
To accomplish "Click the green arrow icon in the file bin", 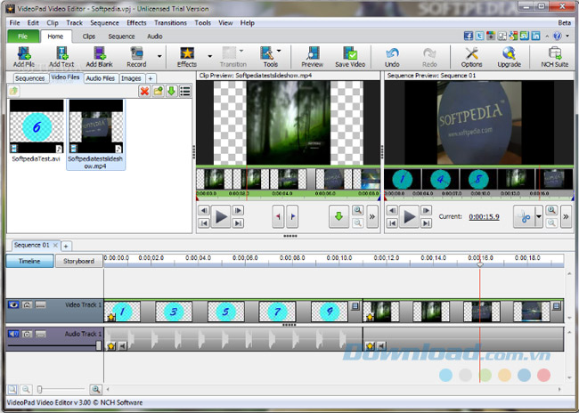I will 171,91.
